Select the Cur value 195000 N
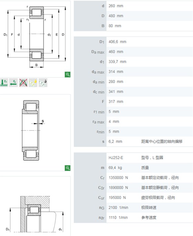This screenshot has height=236, width=193. click(x=117, y=198)
